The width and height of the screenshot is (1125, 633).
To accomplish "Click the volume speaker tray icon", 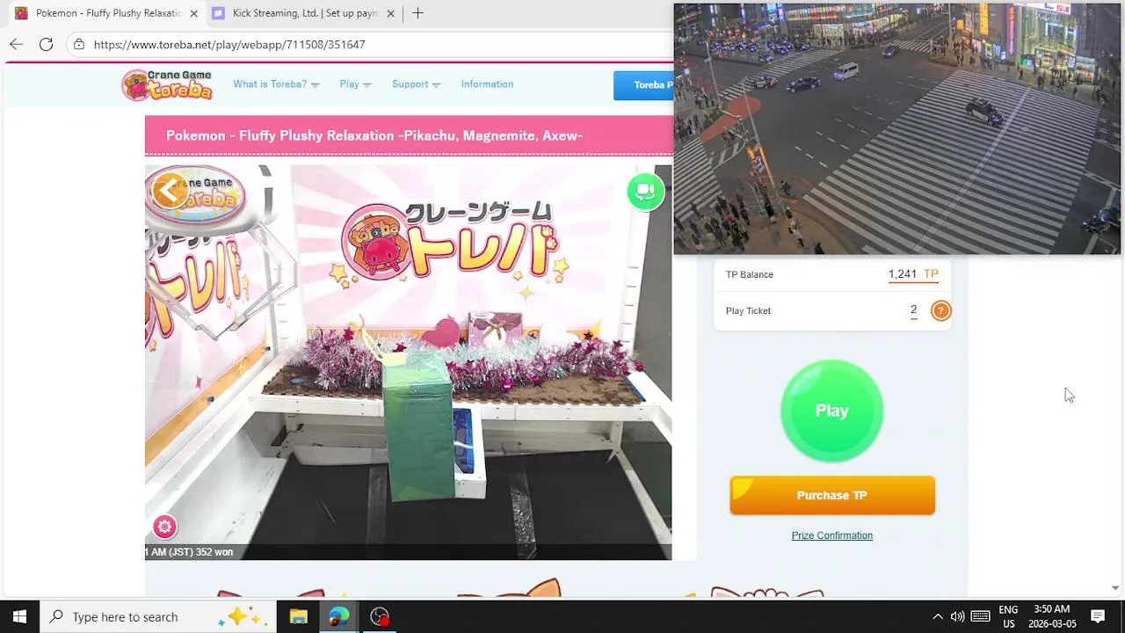I will 957,616.
